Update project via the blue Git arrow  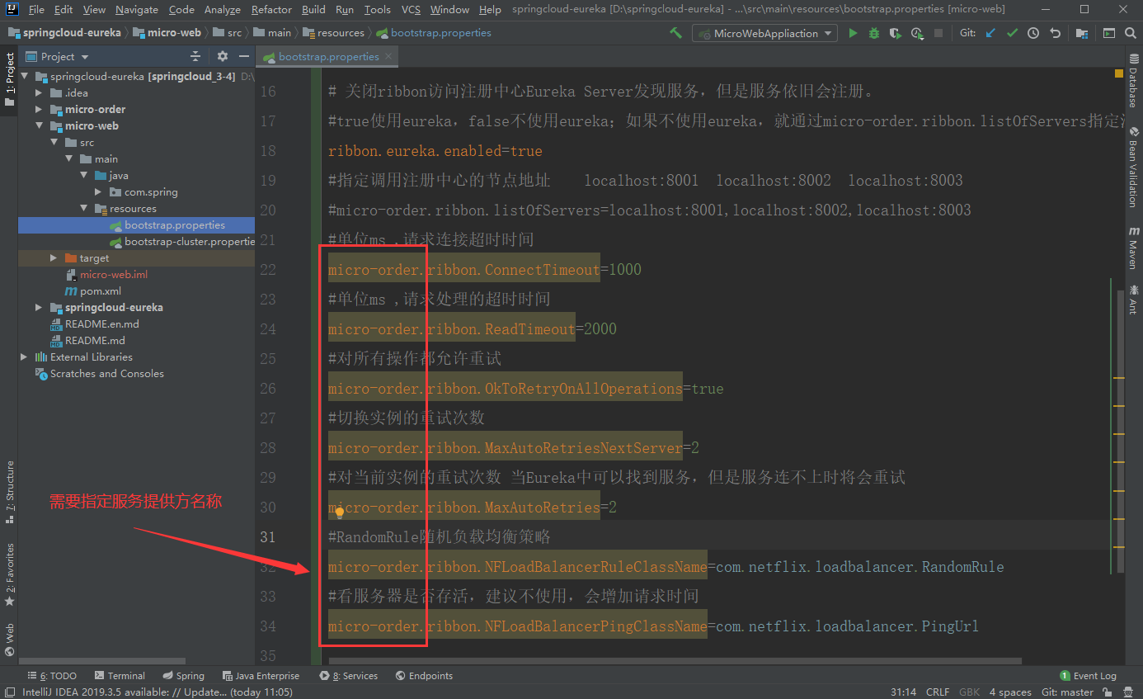[x=989, y=34]
